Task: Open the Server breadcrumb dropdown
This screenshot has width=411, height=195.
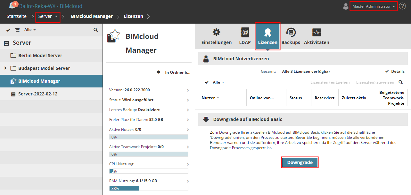Action: [48, 16]
